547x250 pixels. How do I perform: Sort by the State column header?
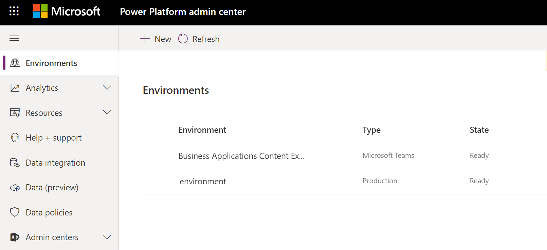coord(479,130)
